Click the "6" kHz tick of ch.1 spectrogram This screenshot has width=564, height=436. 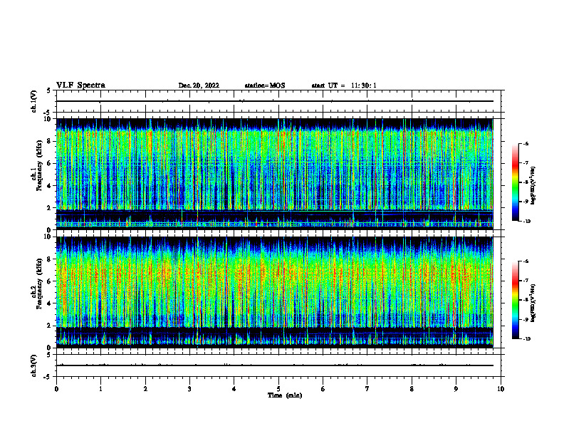[49, 163]
